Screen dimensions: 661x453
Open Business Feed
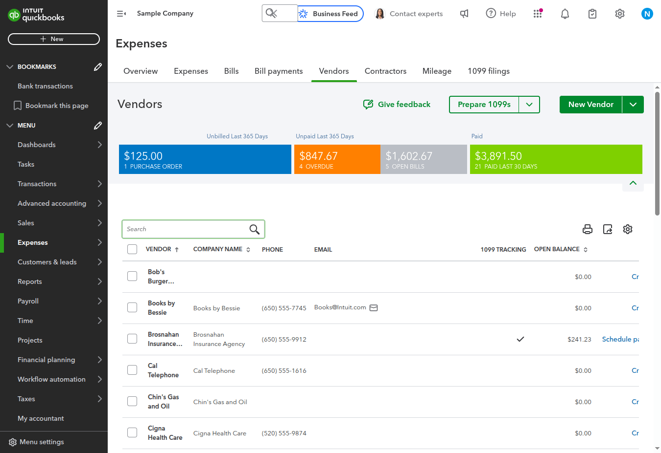click(x=330, y=14)
